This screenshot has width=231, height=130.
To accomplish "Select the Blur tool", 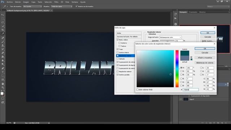I will (3, 61).
